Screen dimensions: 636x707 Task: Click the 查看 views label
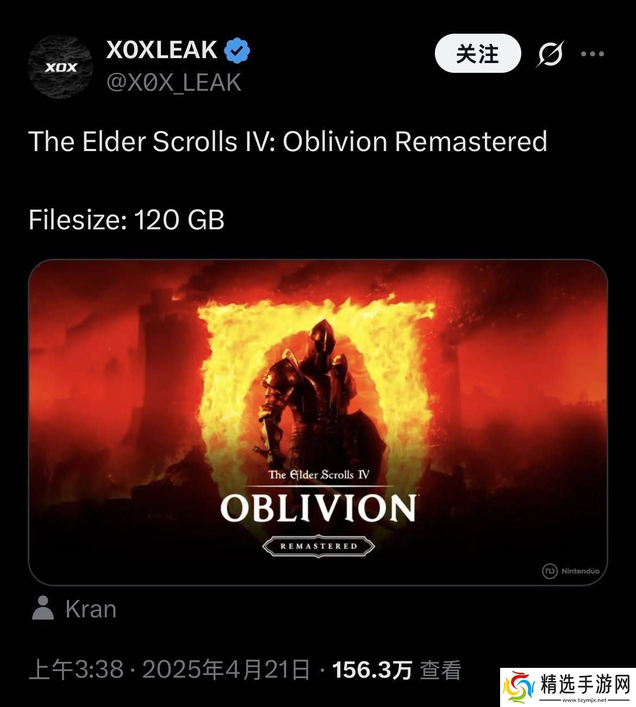tap(440, 670)
